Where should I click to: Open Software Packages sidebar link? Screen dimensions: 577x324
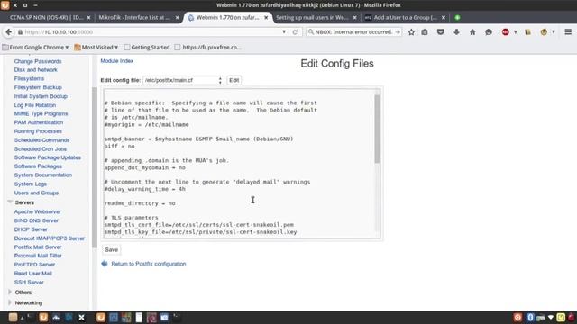[38, 166]
